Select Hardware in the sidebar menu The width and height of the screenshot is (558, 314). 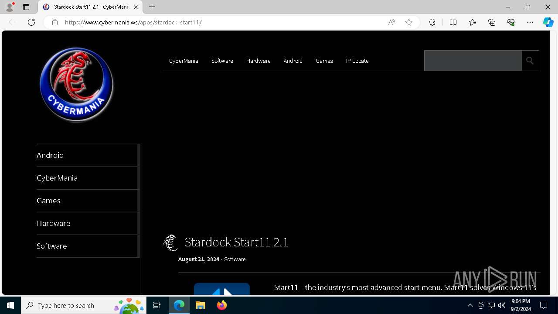[87, 223]
